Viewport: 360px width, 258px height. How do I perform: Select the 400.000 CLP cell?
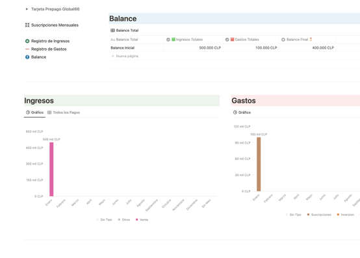[307, 48]
